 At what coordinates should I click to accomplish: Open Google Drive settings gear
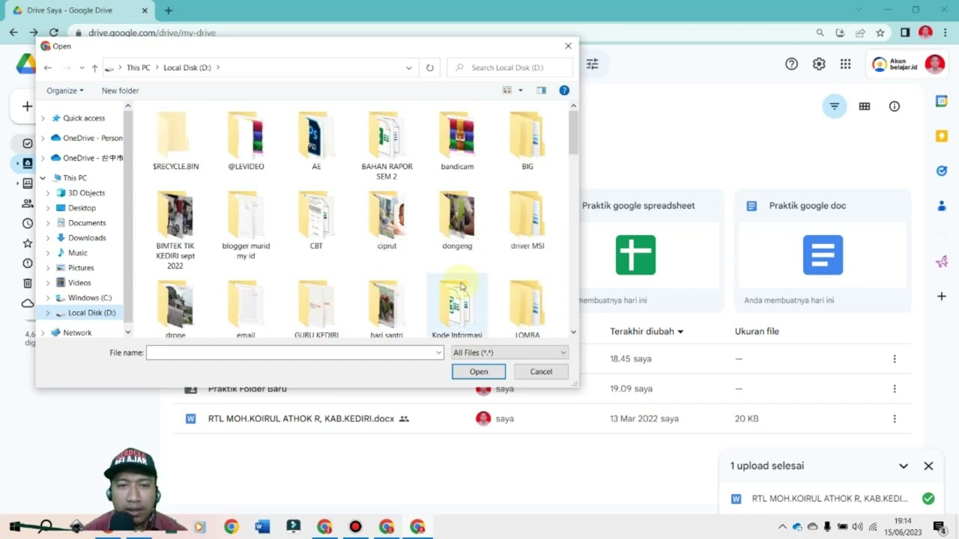[x=819, y=64]
